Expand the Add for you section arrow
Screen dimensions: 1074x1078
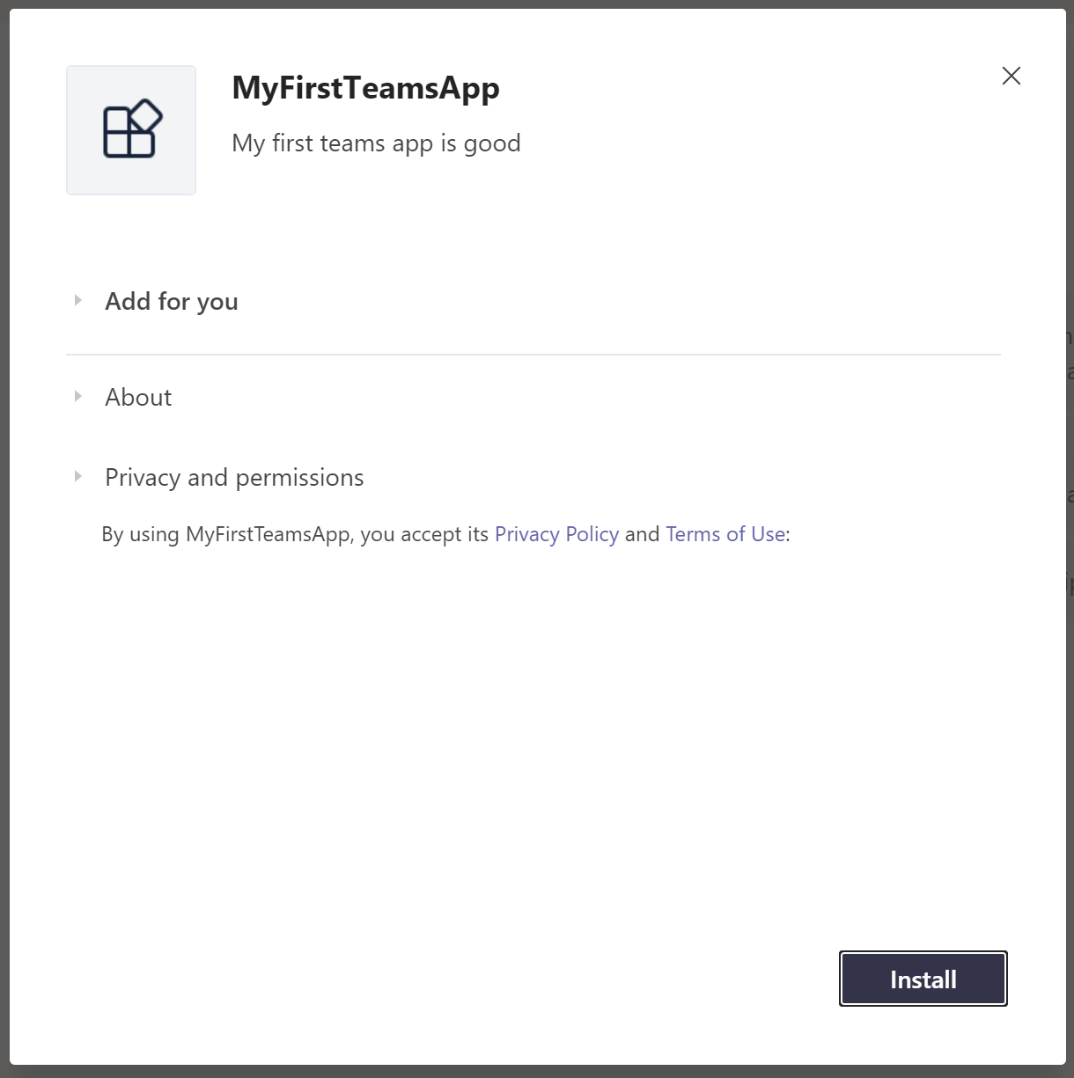(x=78, y=301)
